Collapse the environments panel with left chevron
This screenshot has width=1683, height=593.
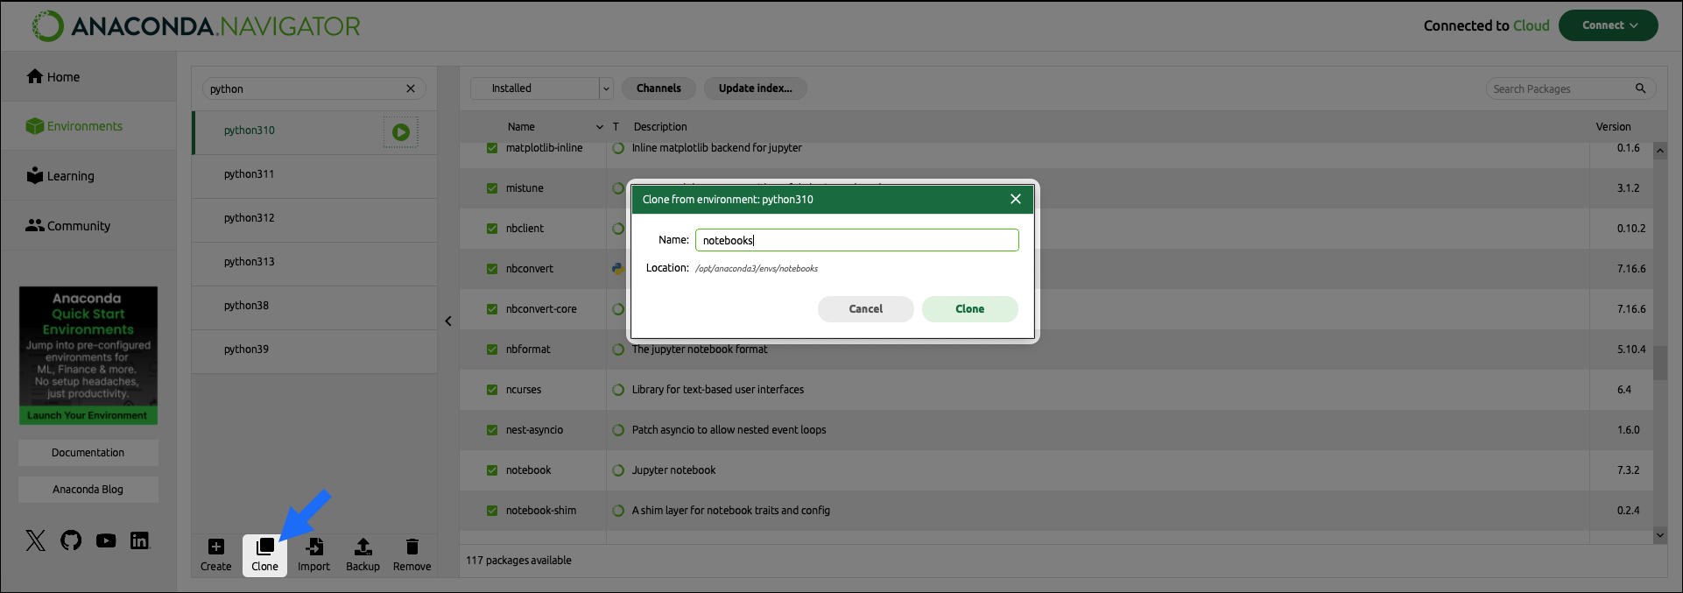[448, 321]
